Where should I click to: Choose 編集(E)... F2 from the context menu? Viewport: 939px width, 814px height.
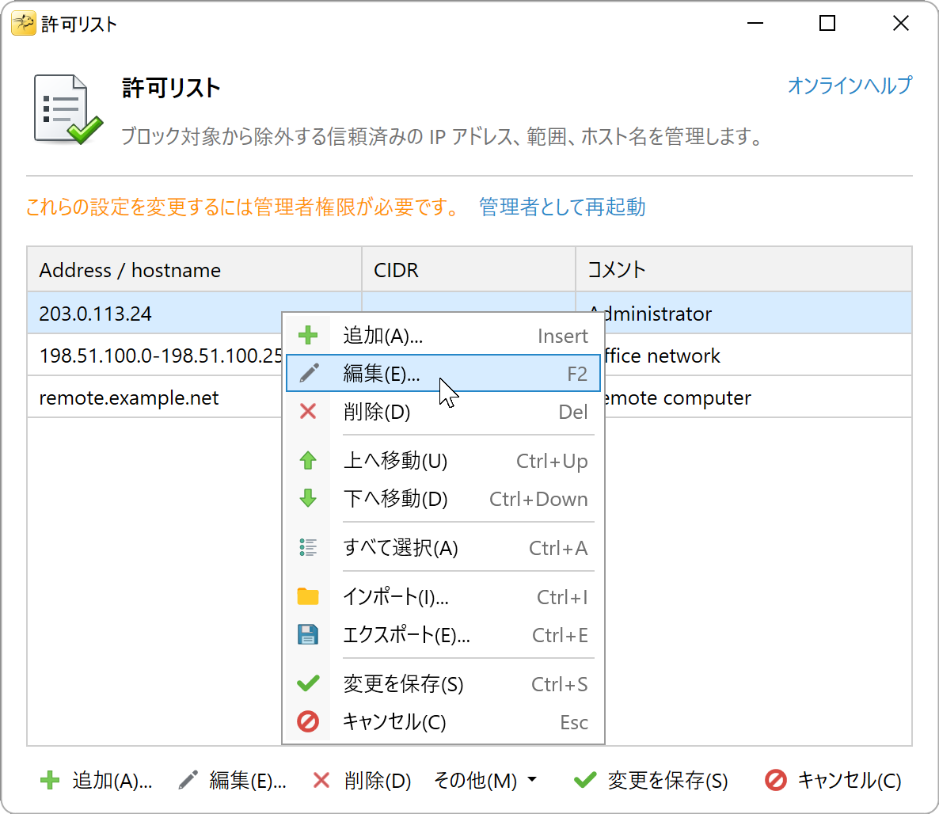coord(443,373)
